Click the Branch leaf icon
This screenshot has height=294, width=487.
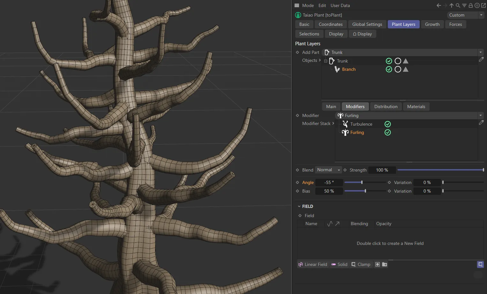click(x=337, y=69)
